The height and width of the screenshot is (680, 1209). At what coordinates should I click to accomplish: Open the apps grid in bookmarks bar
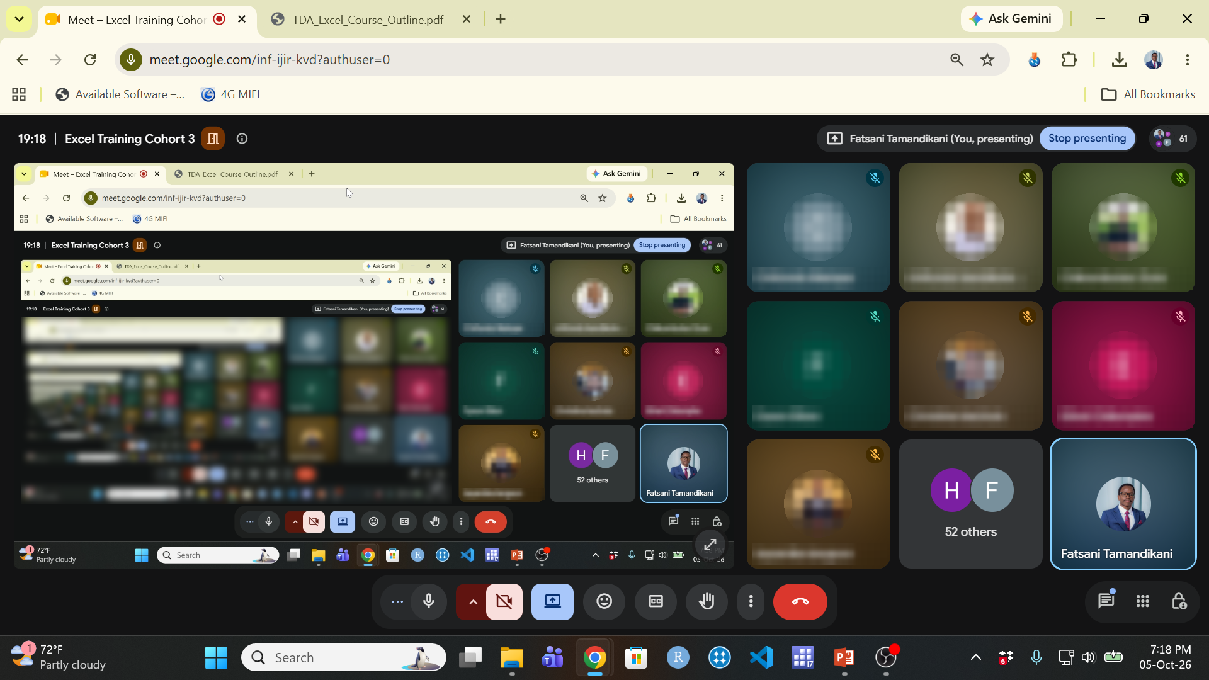(x=19, y=94)
